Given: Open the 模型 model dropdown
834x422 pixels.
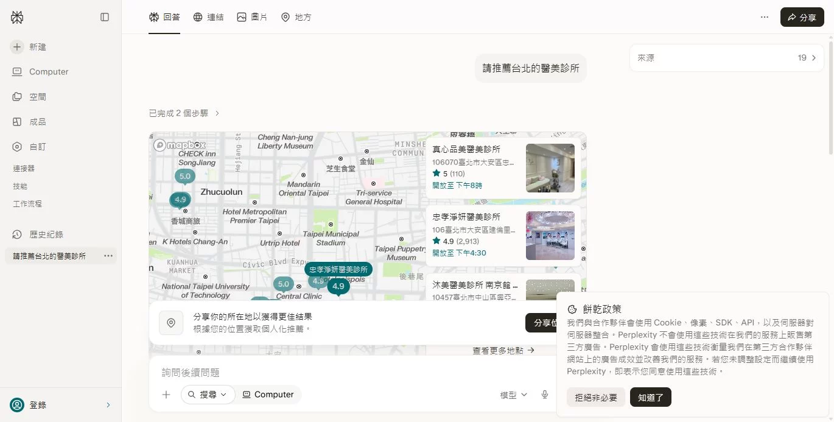Looking at the screenshot, I should tap(514, 395).
